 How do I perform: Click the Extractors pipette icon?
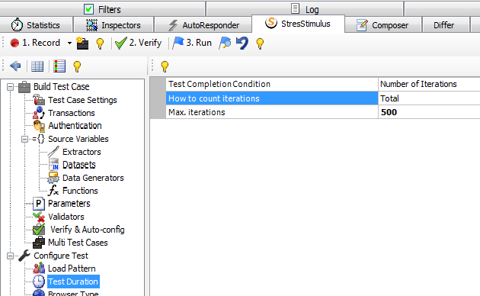tap(53, 152)
